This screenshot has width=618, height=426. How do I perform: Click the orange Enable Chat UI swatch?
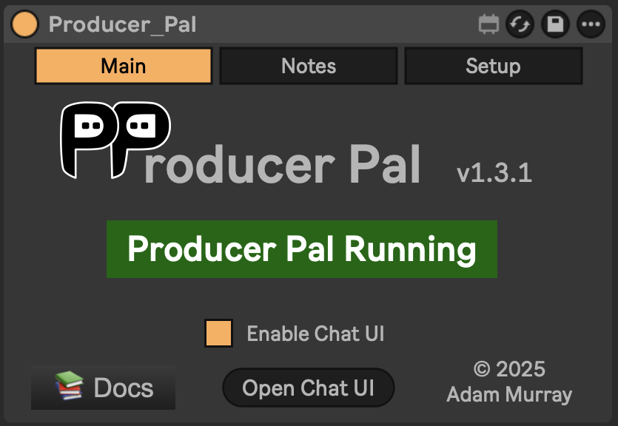218,334
